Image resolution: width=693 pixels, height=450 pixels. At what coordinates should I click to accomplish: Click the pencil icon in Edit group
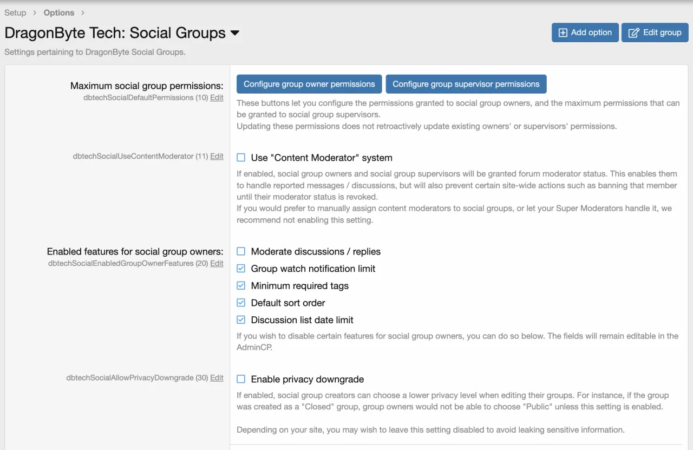click(633, 32)
